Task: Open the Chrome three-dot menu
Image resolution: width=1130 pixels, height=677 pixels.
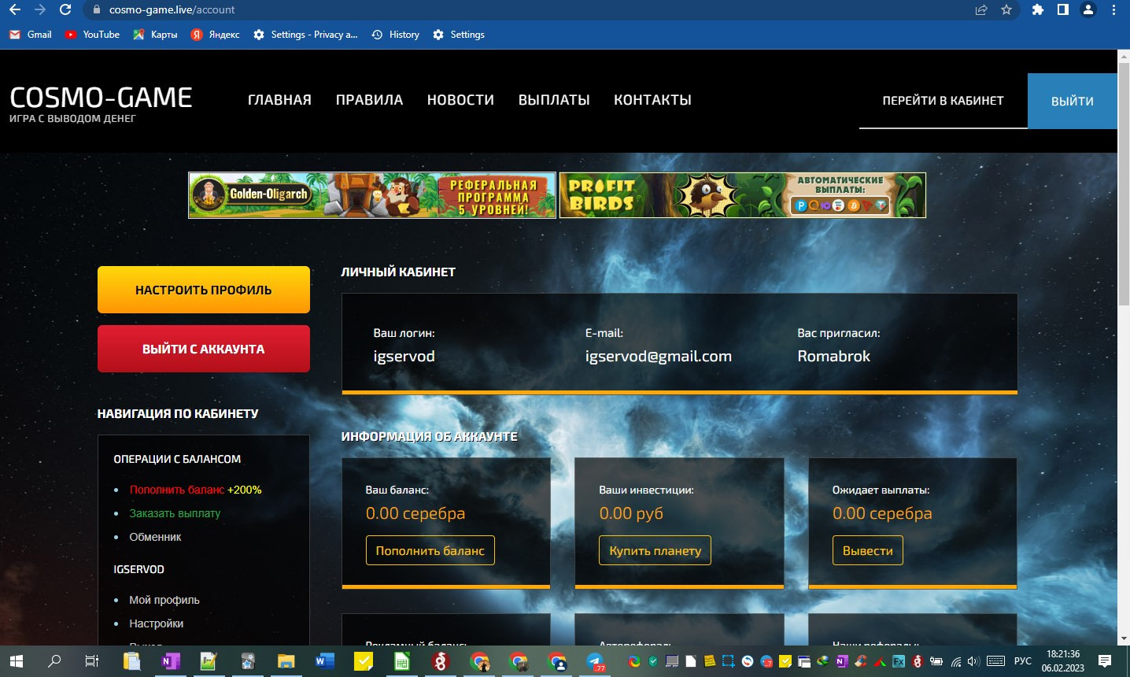Action: 1113,10
